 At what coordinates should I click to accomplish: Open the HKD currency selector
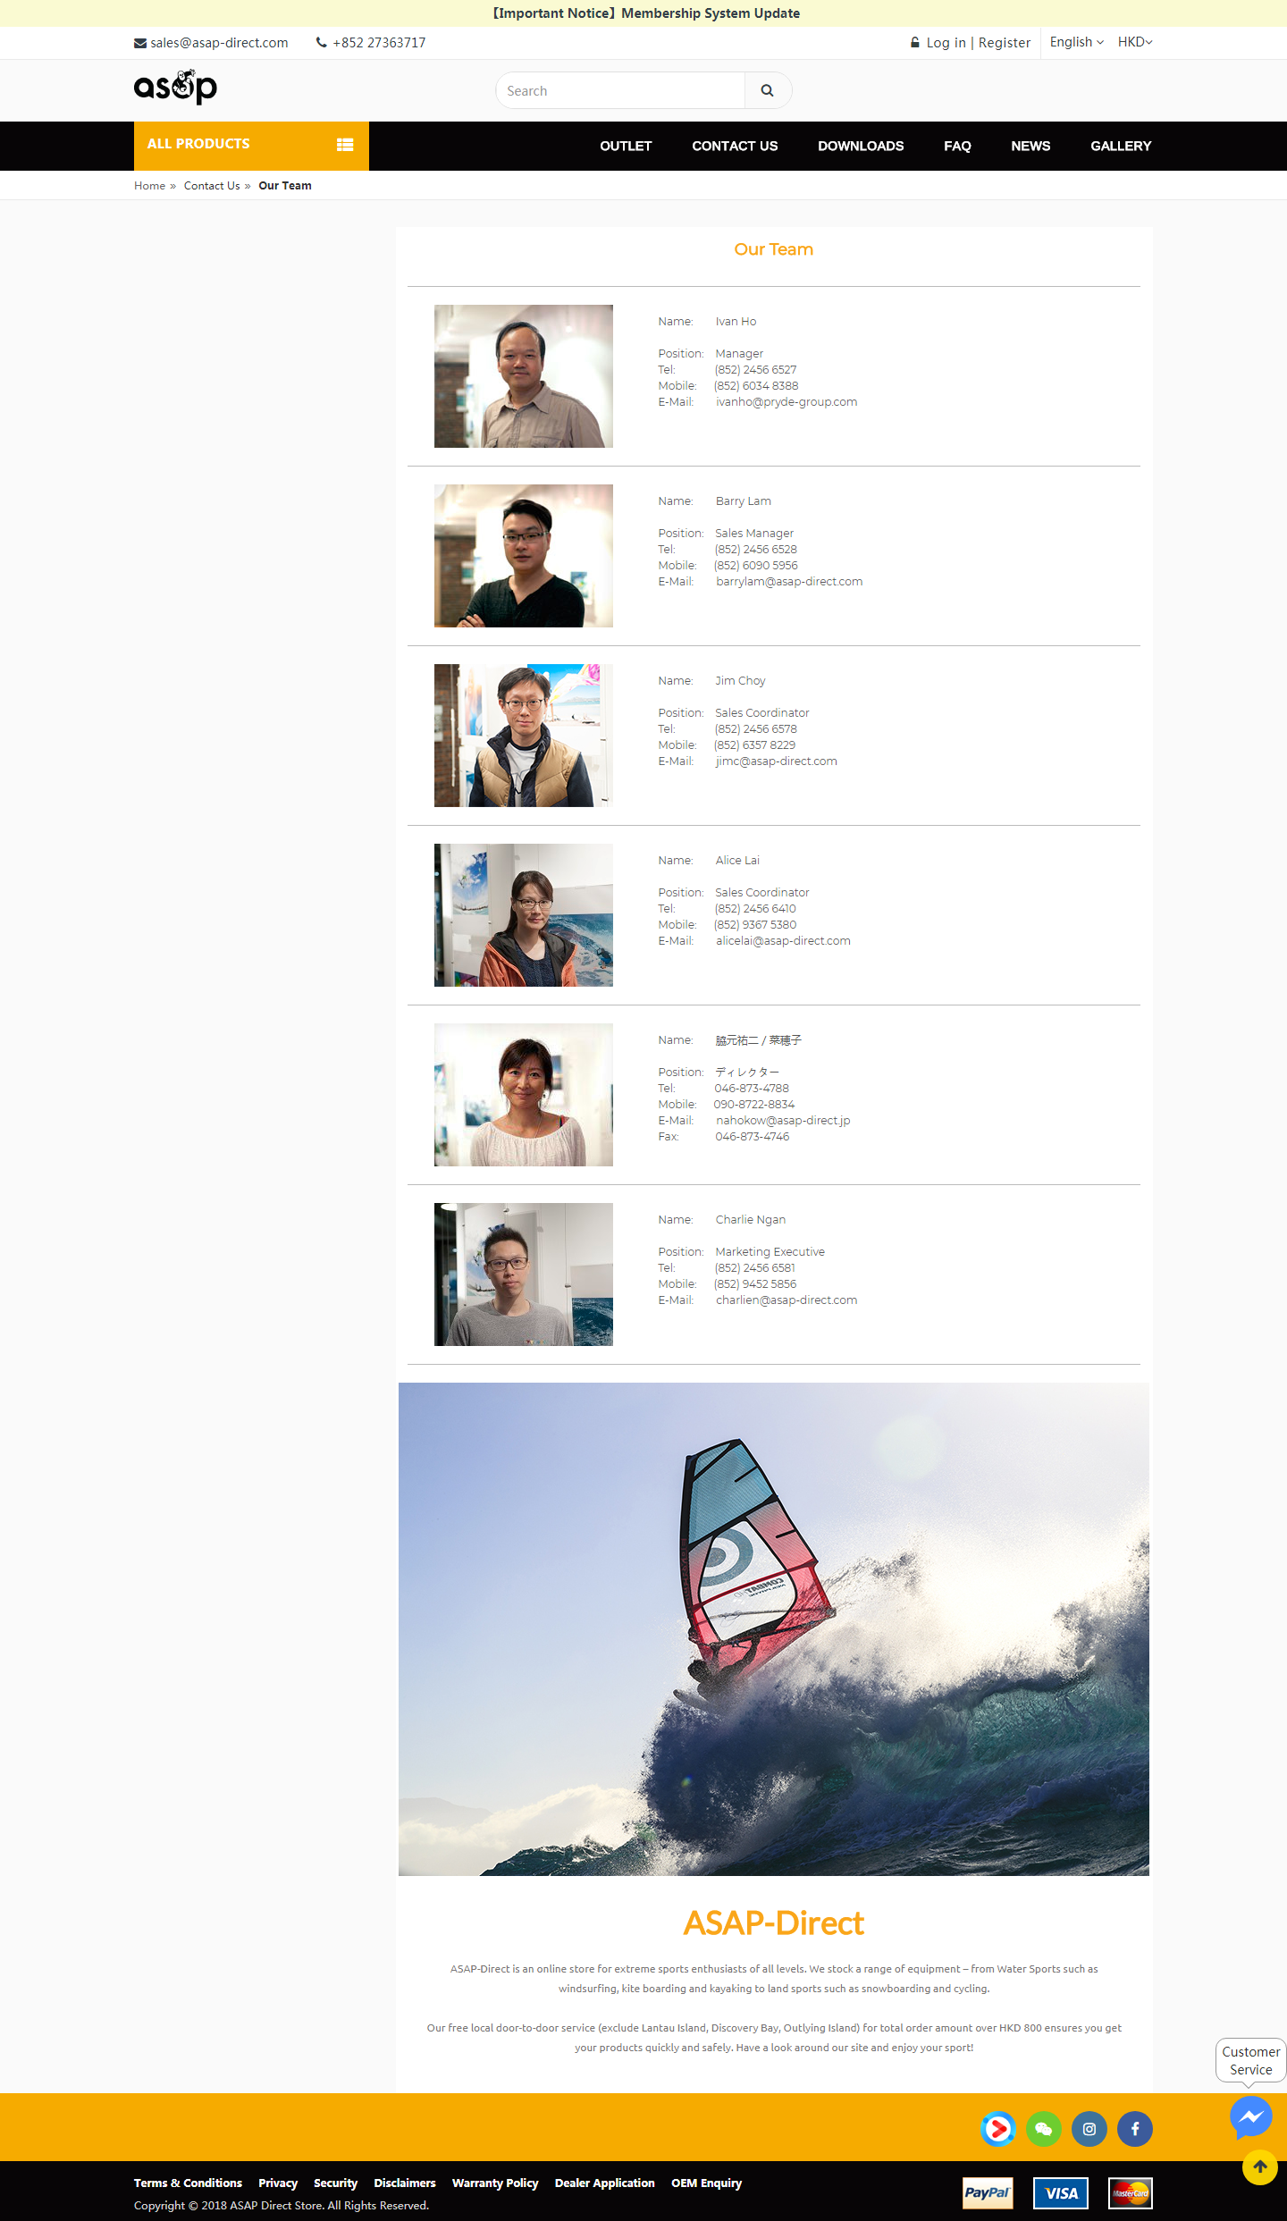tap(1135, 42)
